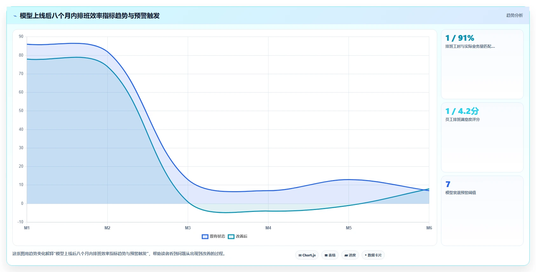
Task: Click the 排班工时与实际业务量匹配… card label
Action: click(470, 46)
